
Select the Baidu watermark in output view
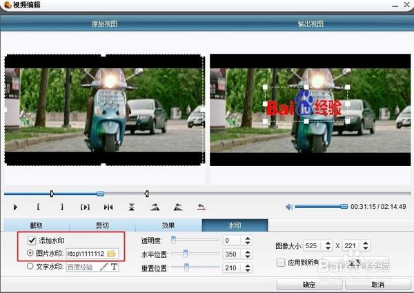tap(306, 104)
